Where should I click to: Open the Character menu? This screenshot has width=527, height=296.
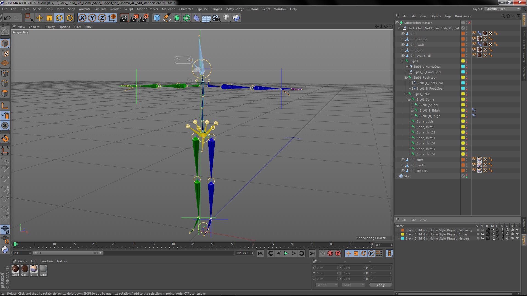click(186, 9)
